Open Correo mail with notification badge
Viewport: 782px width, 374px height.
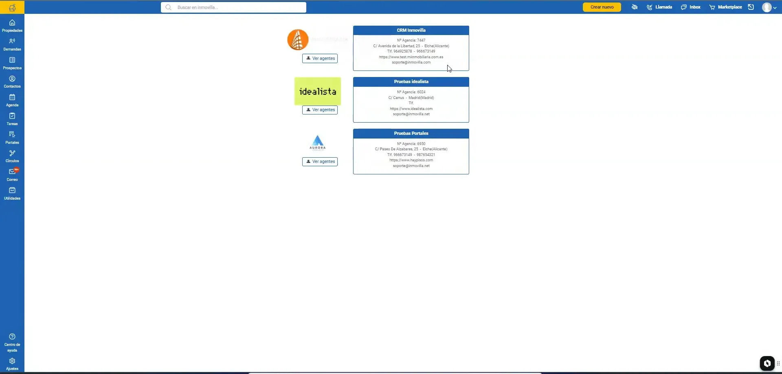tap(12, 175)
